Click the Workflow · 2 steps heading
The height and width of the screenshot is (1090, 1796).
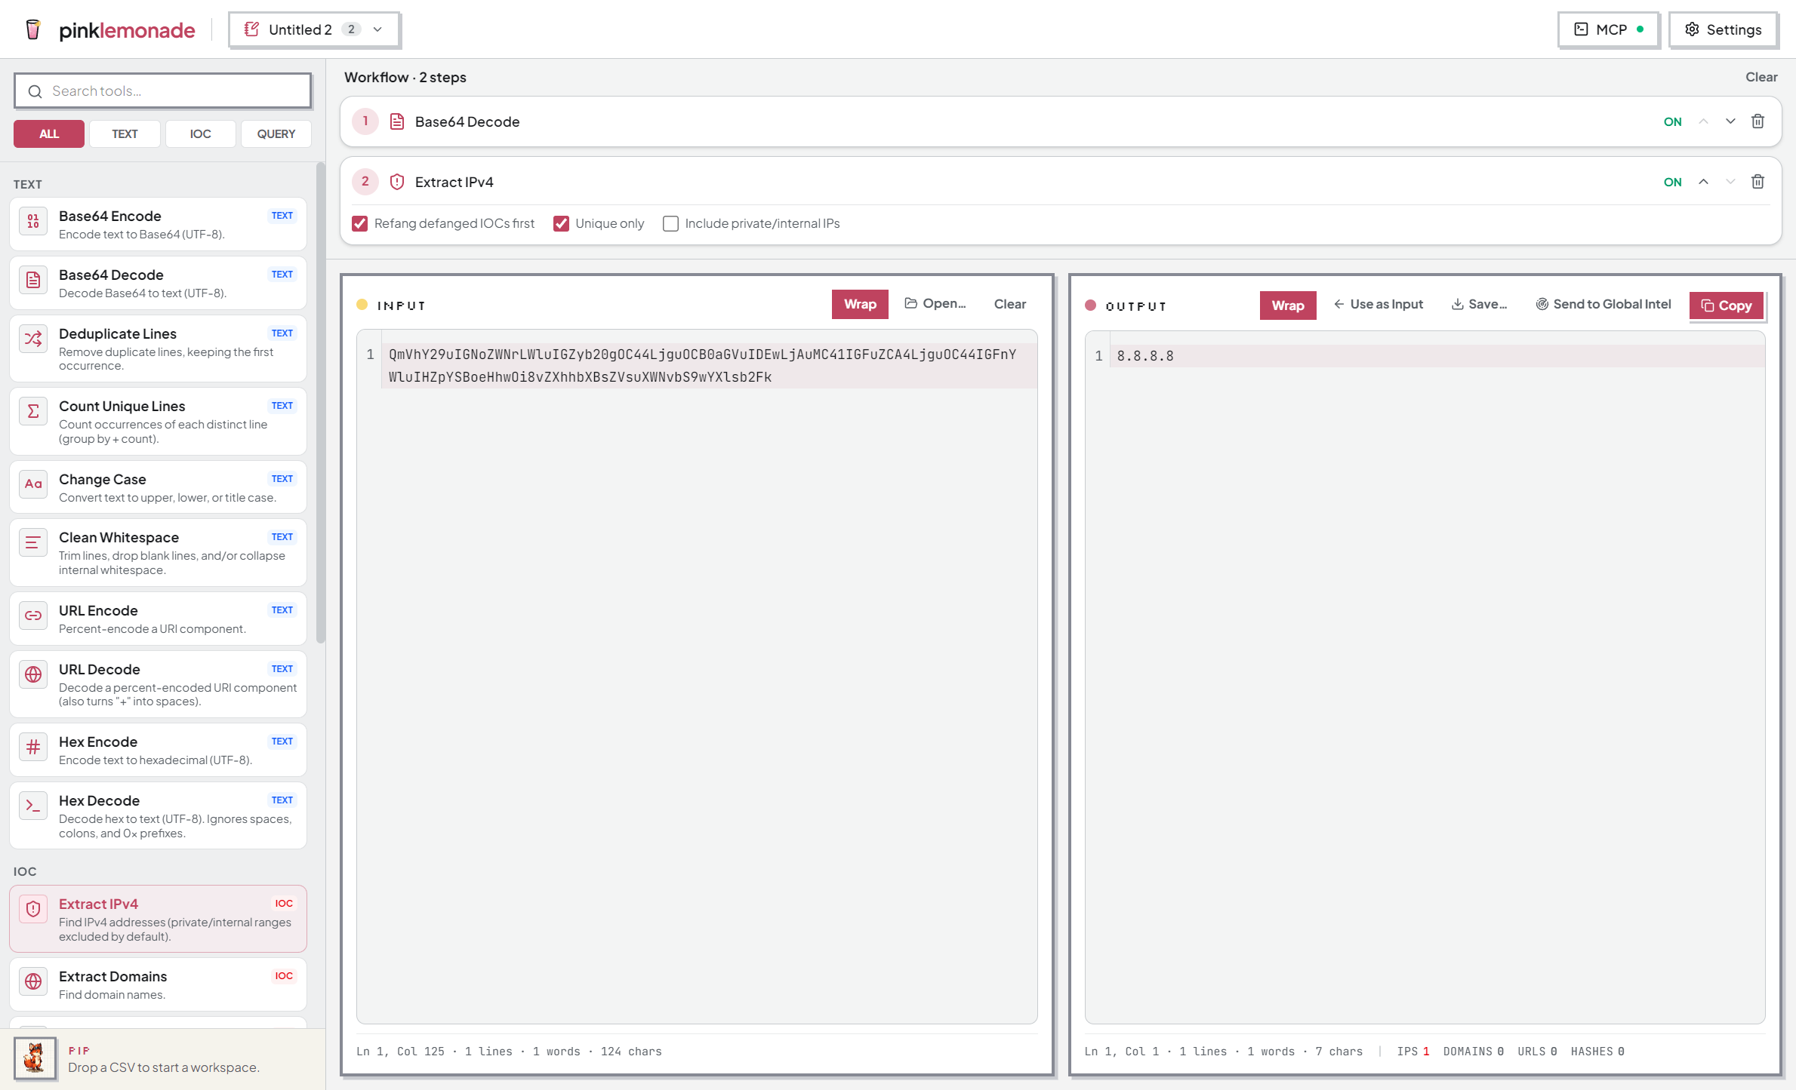(x=405, y=77)
